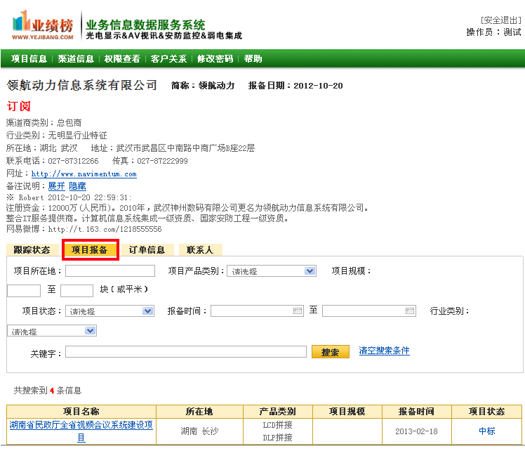The width and height of the screenshot is (525, 470).
Task: Click 共搜索到 4 条信息 result count
Action: (x=48, y=390)
